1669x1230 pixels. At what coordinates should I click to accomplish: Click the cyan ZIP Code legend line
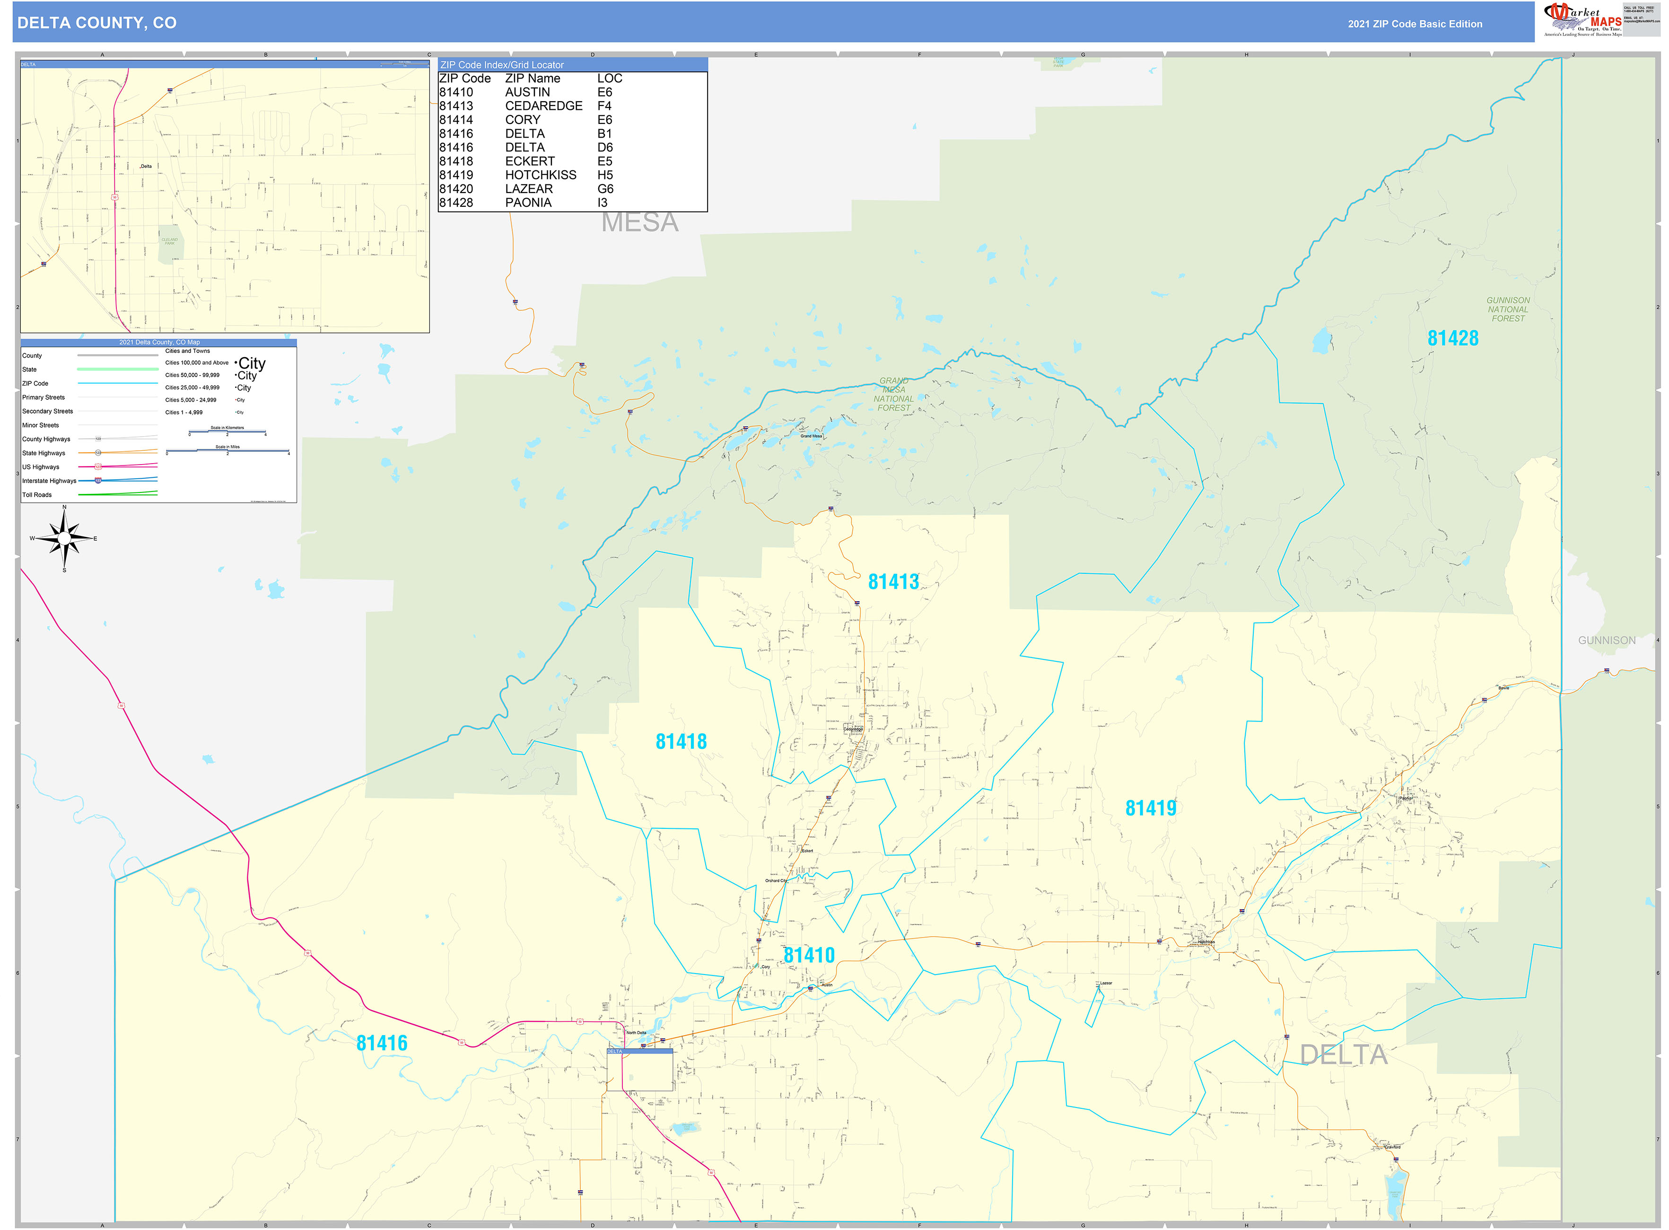point(118,384)
